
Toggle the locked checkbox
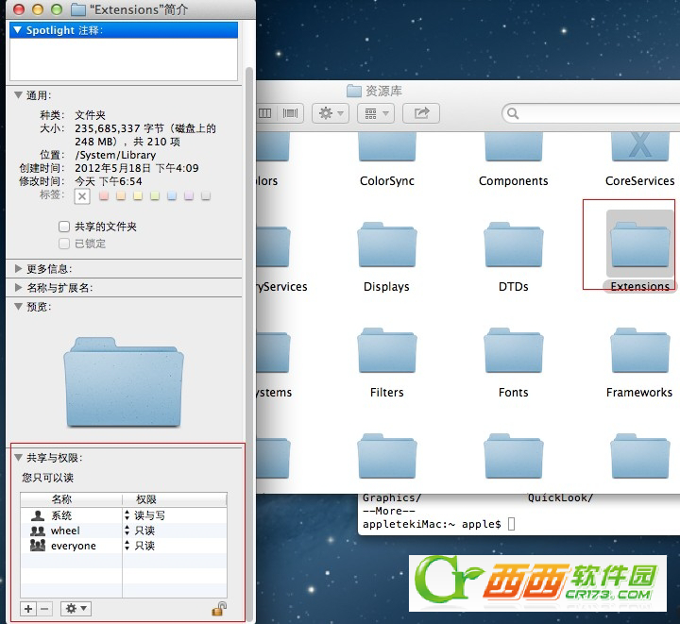(x=64, y=244)
